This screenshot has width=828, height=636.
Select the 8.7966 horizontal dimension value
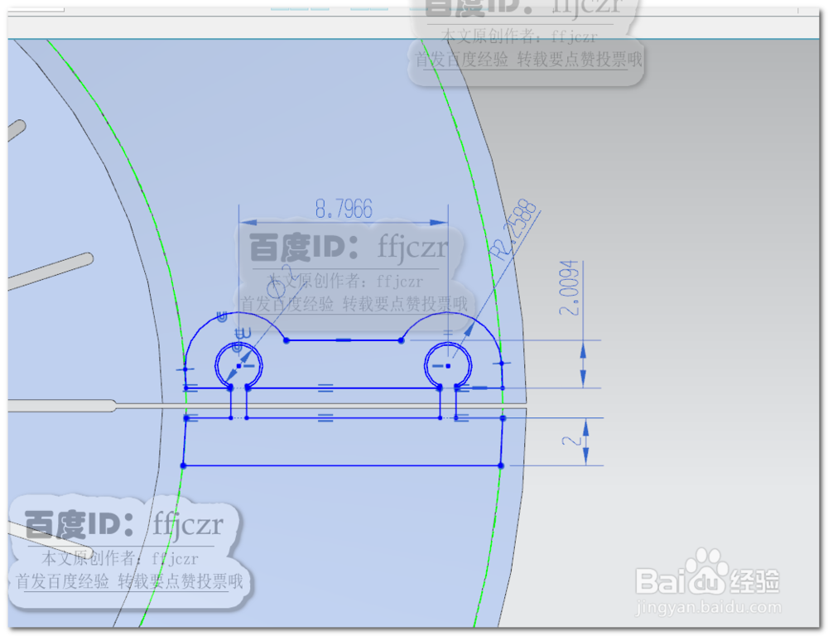(x=344, y=209)
